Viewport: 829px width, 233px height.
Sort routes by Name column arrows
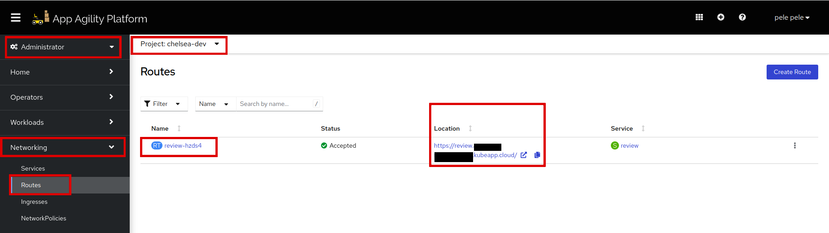[x=179, y=128]
